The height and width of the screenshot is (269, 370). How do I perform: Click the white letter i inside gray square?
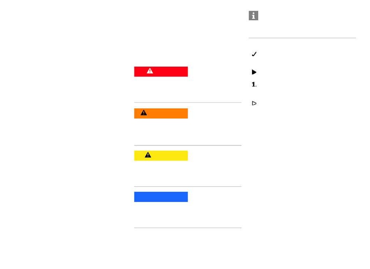(x=254, y=16)
